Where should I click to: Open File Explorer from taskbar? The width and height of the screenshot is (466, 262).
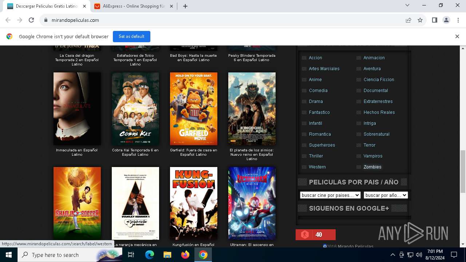point(167,255)
